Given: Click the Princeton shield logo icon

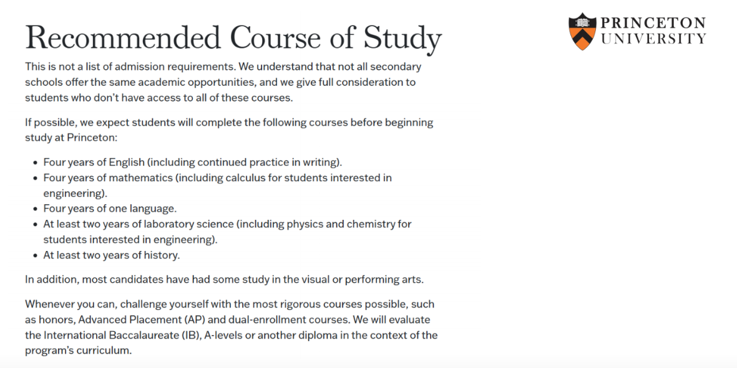Looking at the screenshot, I should tap(582, 31).
